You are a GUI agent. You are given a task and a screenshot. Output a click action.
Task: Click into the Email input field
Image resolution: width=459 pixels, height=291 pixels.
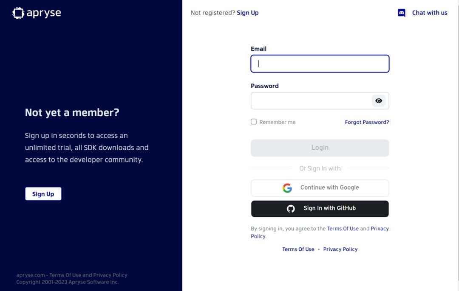320,63
